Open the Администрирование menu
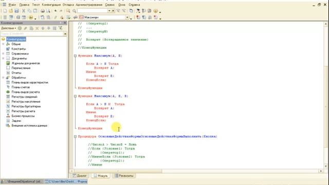The image size is (329, 185). coord(89,5)
